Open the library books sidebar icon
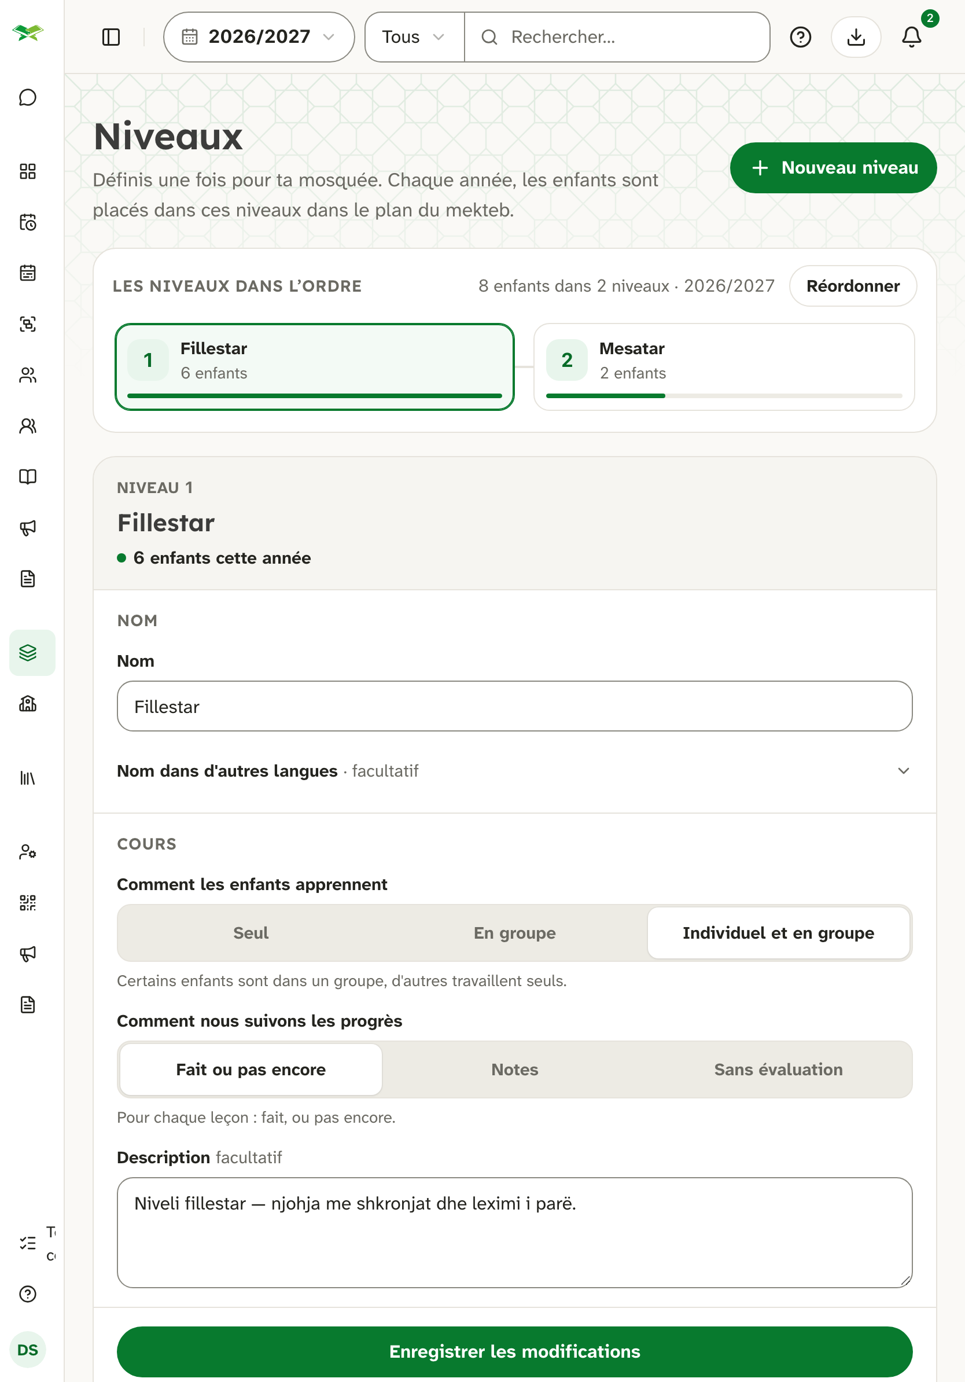The height and width of the screenshot is (1382, 965). click(x=28, y=778)
